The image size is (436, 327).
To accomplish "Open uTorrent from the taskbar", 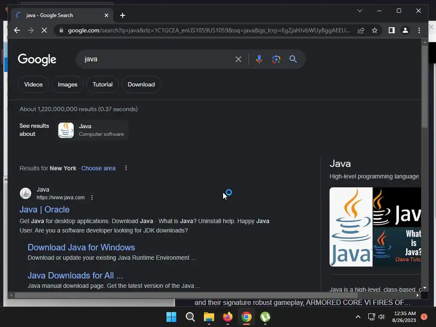I will tap(265, 317).
